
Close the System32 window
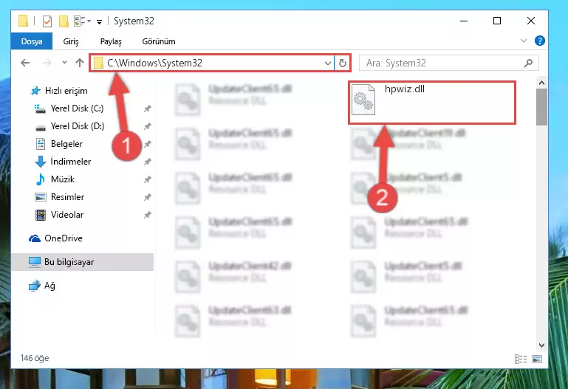pos(530,21)
